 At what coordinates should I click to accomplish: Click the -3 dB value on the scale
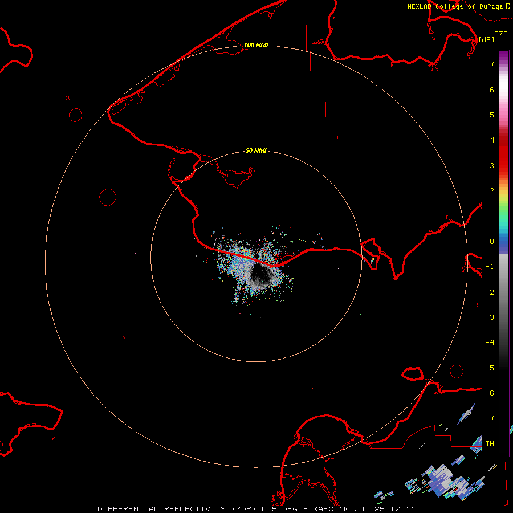(490, 317)
